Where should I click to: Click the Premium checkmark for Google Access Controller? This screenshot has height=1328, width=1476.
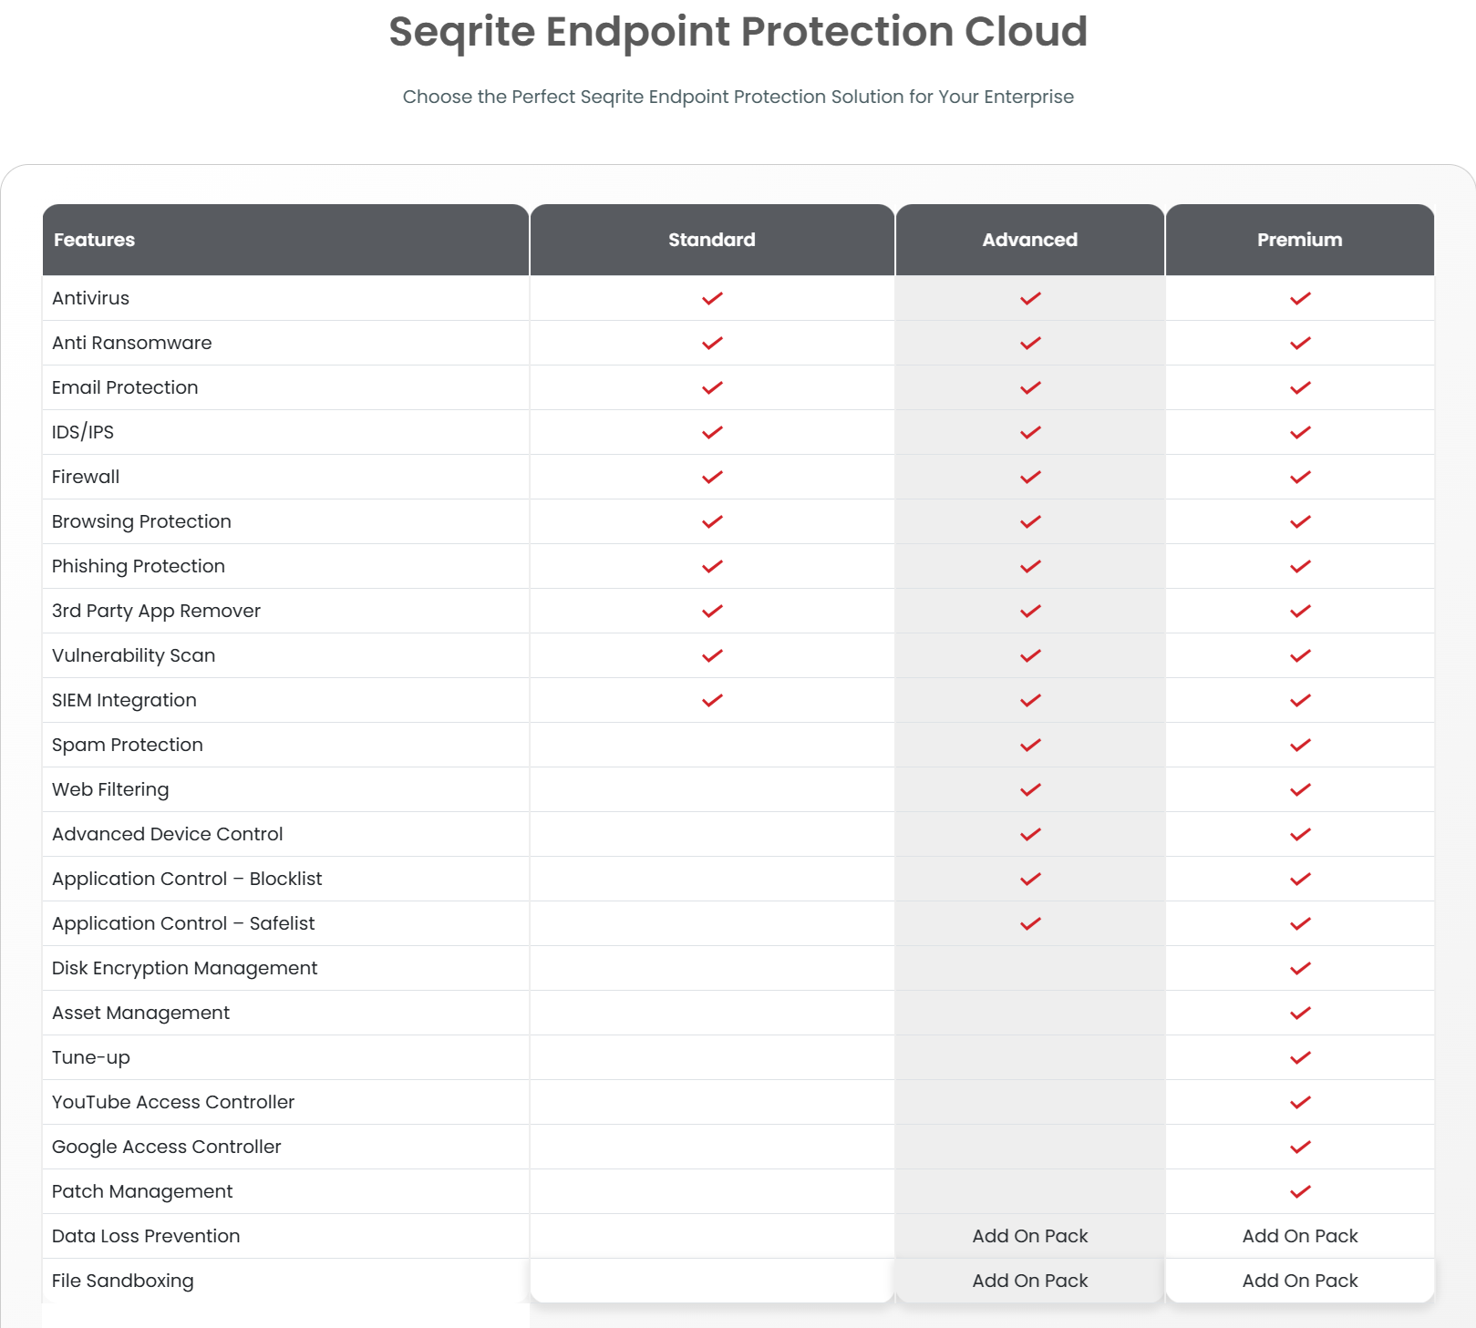click(1300, 1147)
